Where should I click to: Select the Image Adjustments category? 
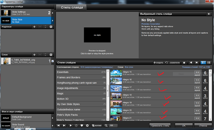coord(81,88)
